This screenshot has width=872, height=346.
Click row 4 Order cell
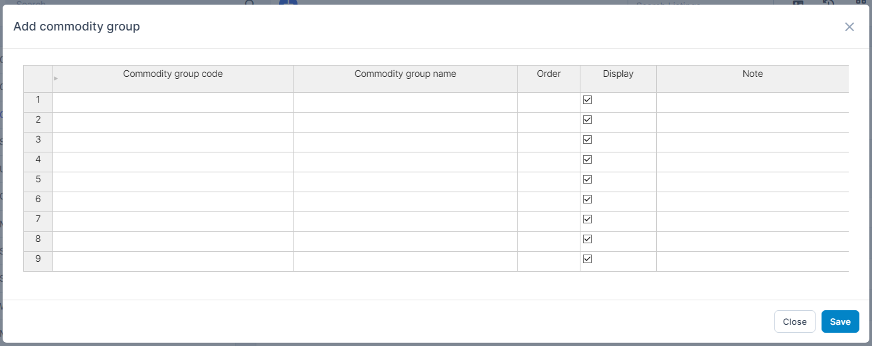point(549,162)
